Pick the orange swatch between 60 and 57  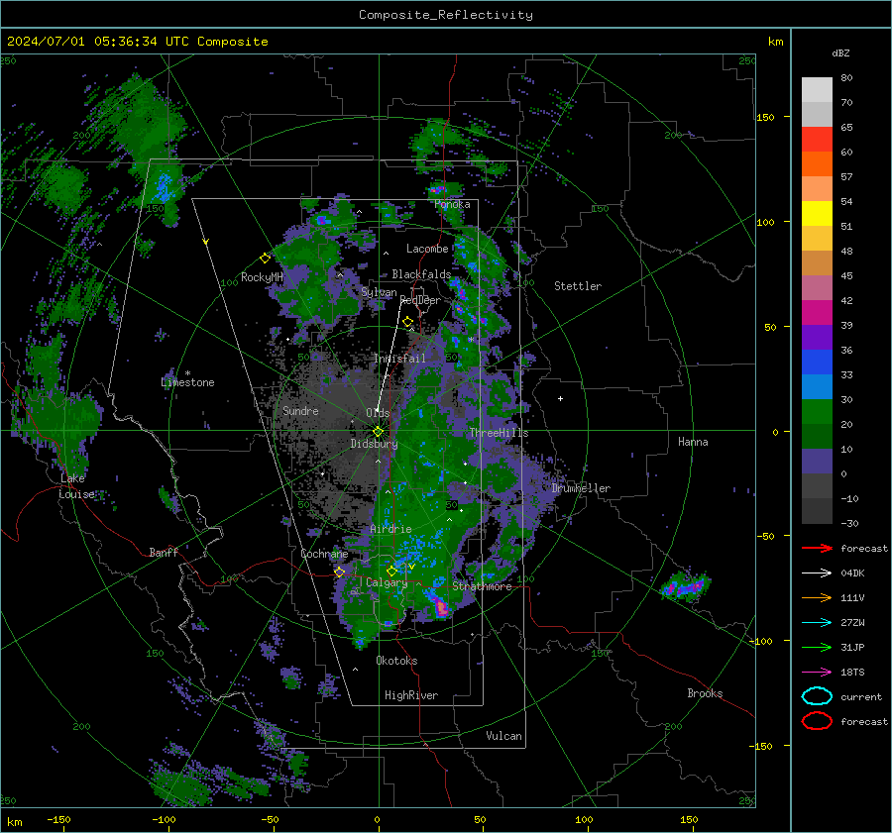(817, 164)
